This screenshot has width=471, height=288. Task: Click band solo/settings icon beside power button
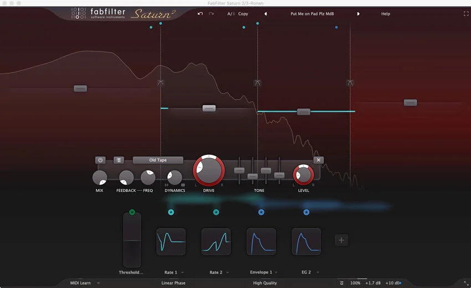[x=119, y=160]
